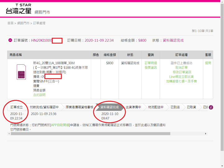224x168 pixels.
Task: Click 證件已上傳成功 text
Action: tap(181, 63)
